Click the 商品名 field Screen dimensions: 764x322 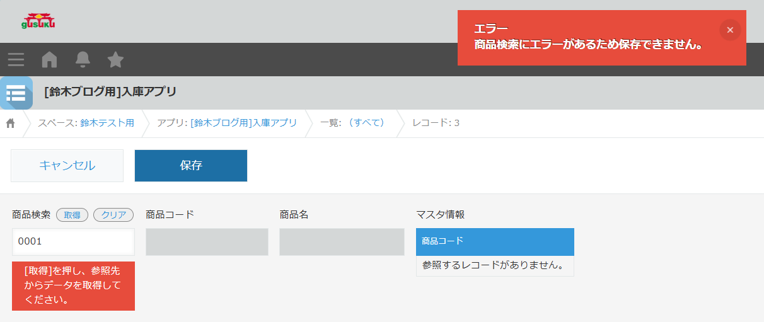click(342, 242)
